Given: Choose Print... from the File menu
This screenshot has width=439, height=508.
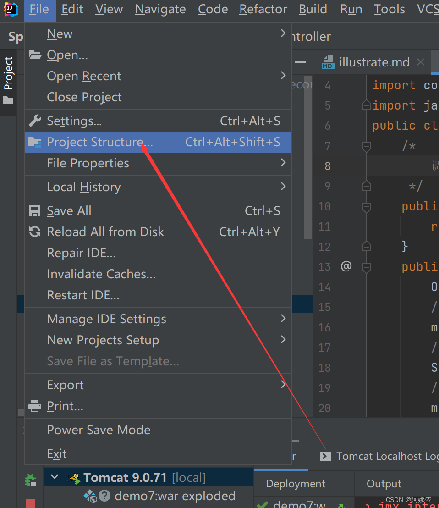Looking at the screenshot, I should click(158, 406).
